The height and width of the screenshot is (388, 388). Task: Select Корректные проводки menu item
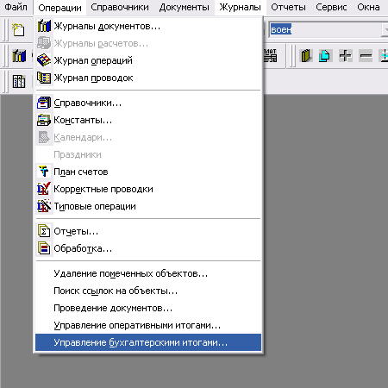pos(148,189)
